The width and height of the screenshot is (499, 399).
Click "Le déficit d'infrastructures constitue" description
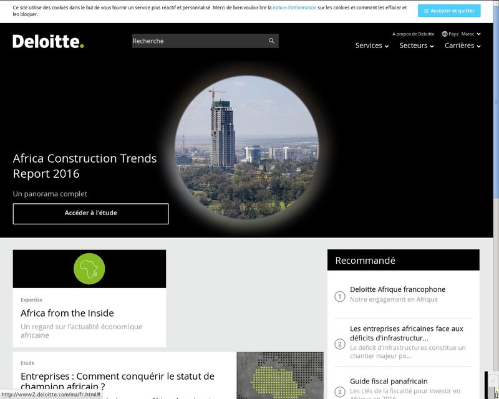tap(408, 352)
